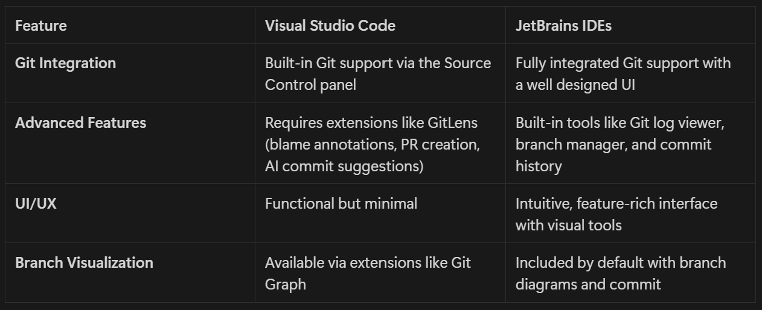
Task: Select text about AI commit suggestions
Action: click(x=344, y=166)
